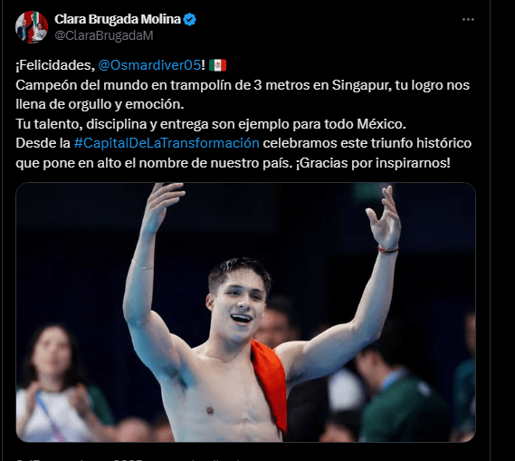Click the "¡Felicidades," greeting text
Image resolution: width=515 pixels, height=461 pixels.
[55, 65]
